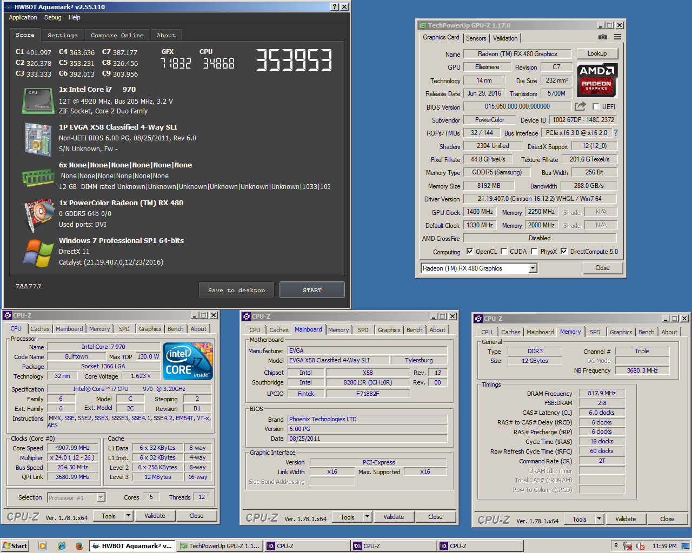Click the Intel Core i7 inside logo

pyautogui.click(x=188, y=361)
